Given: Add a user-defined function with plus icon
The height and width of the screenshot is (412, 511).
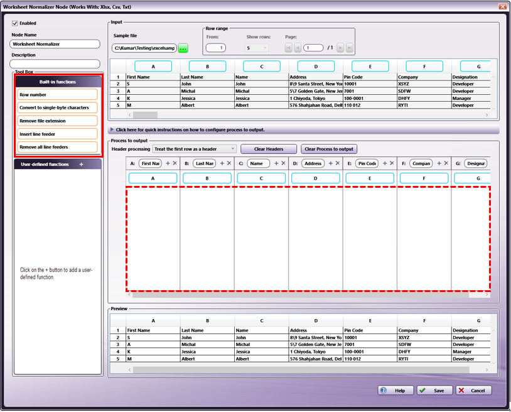Looking at the screenshot, I should tap(81, 165).
